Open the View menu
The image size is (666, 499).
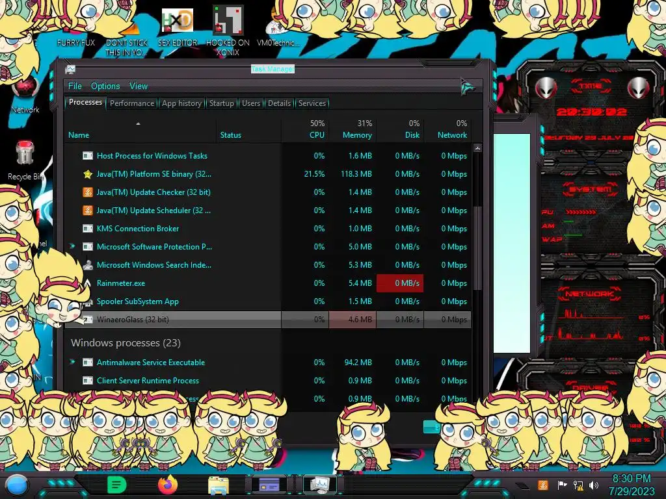tap(139, 86)
